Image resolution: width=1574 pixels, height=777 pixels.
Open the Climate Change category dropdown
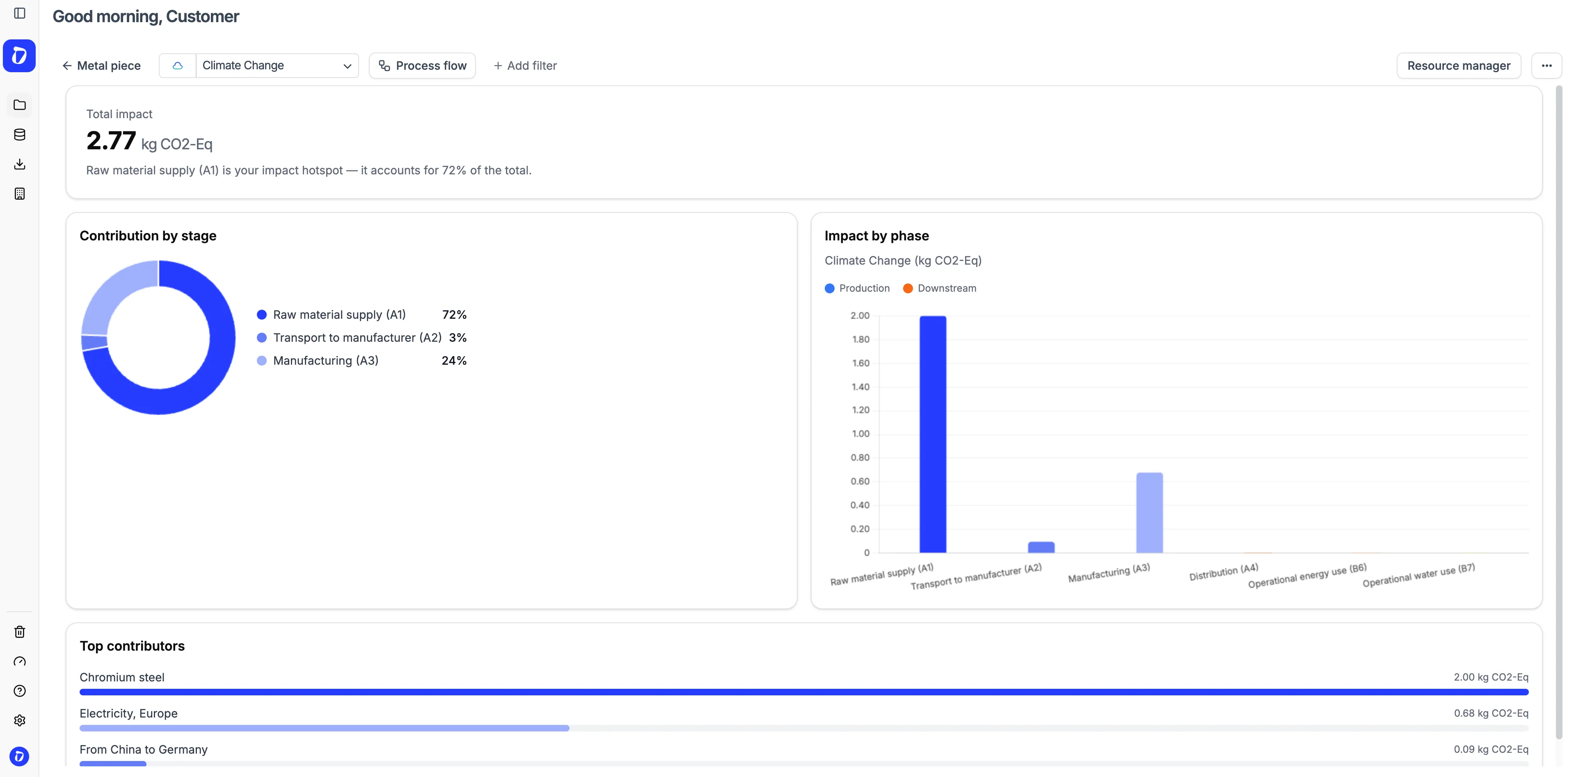point(276,65)
